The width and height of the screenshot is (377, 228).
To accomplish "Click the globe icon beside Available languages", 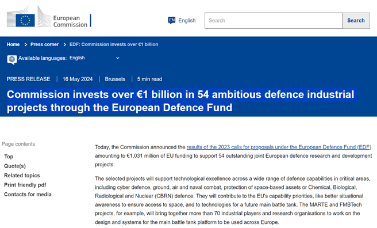I will tap(11, 59).
